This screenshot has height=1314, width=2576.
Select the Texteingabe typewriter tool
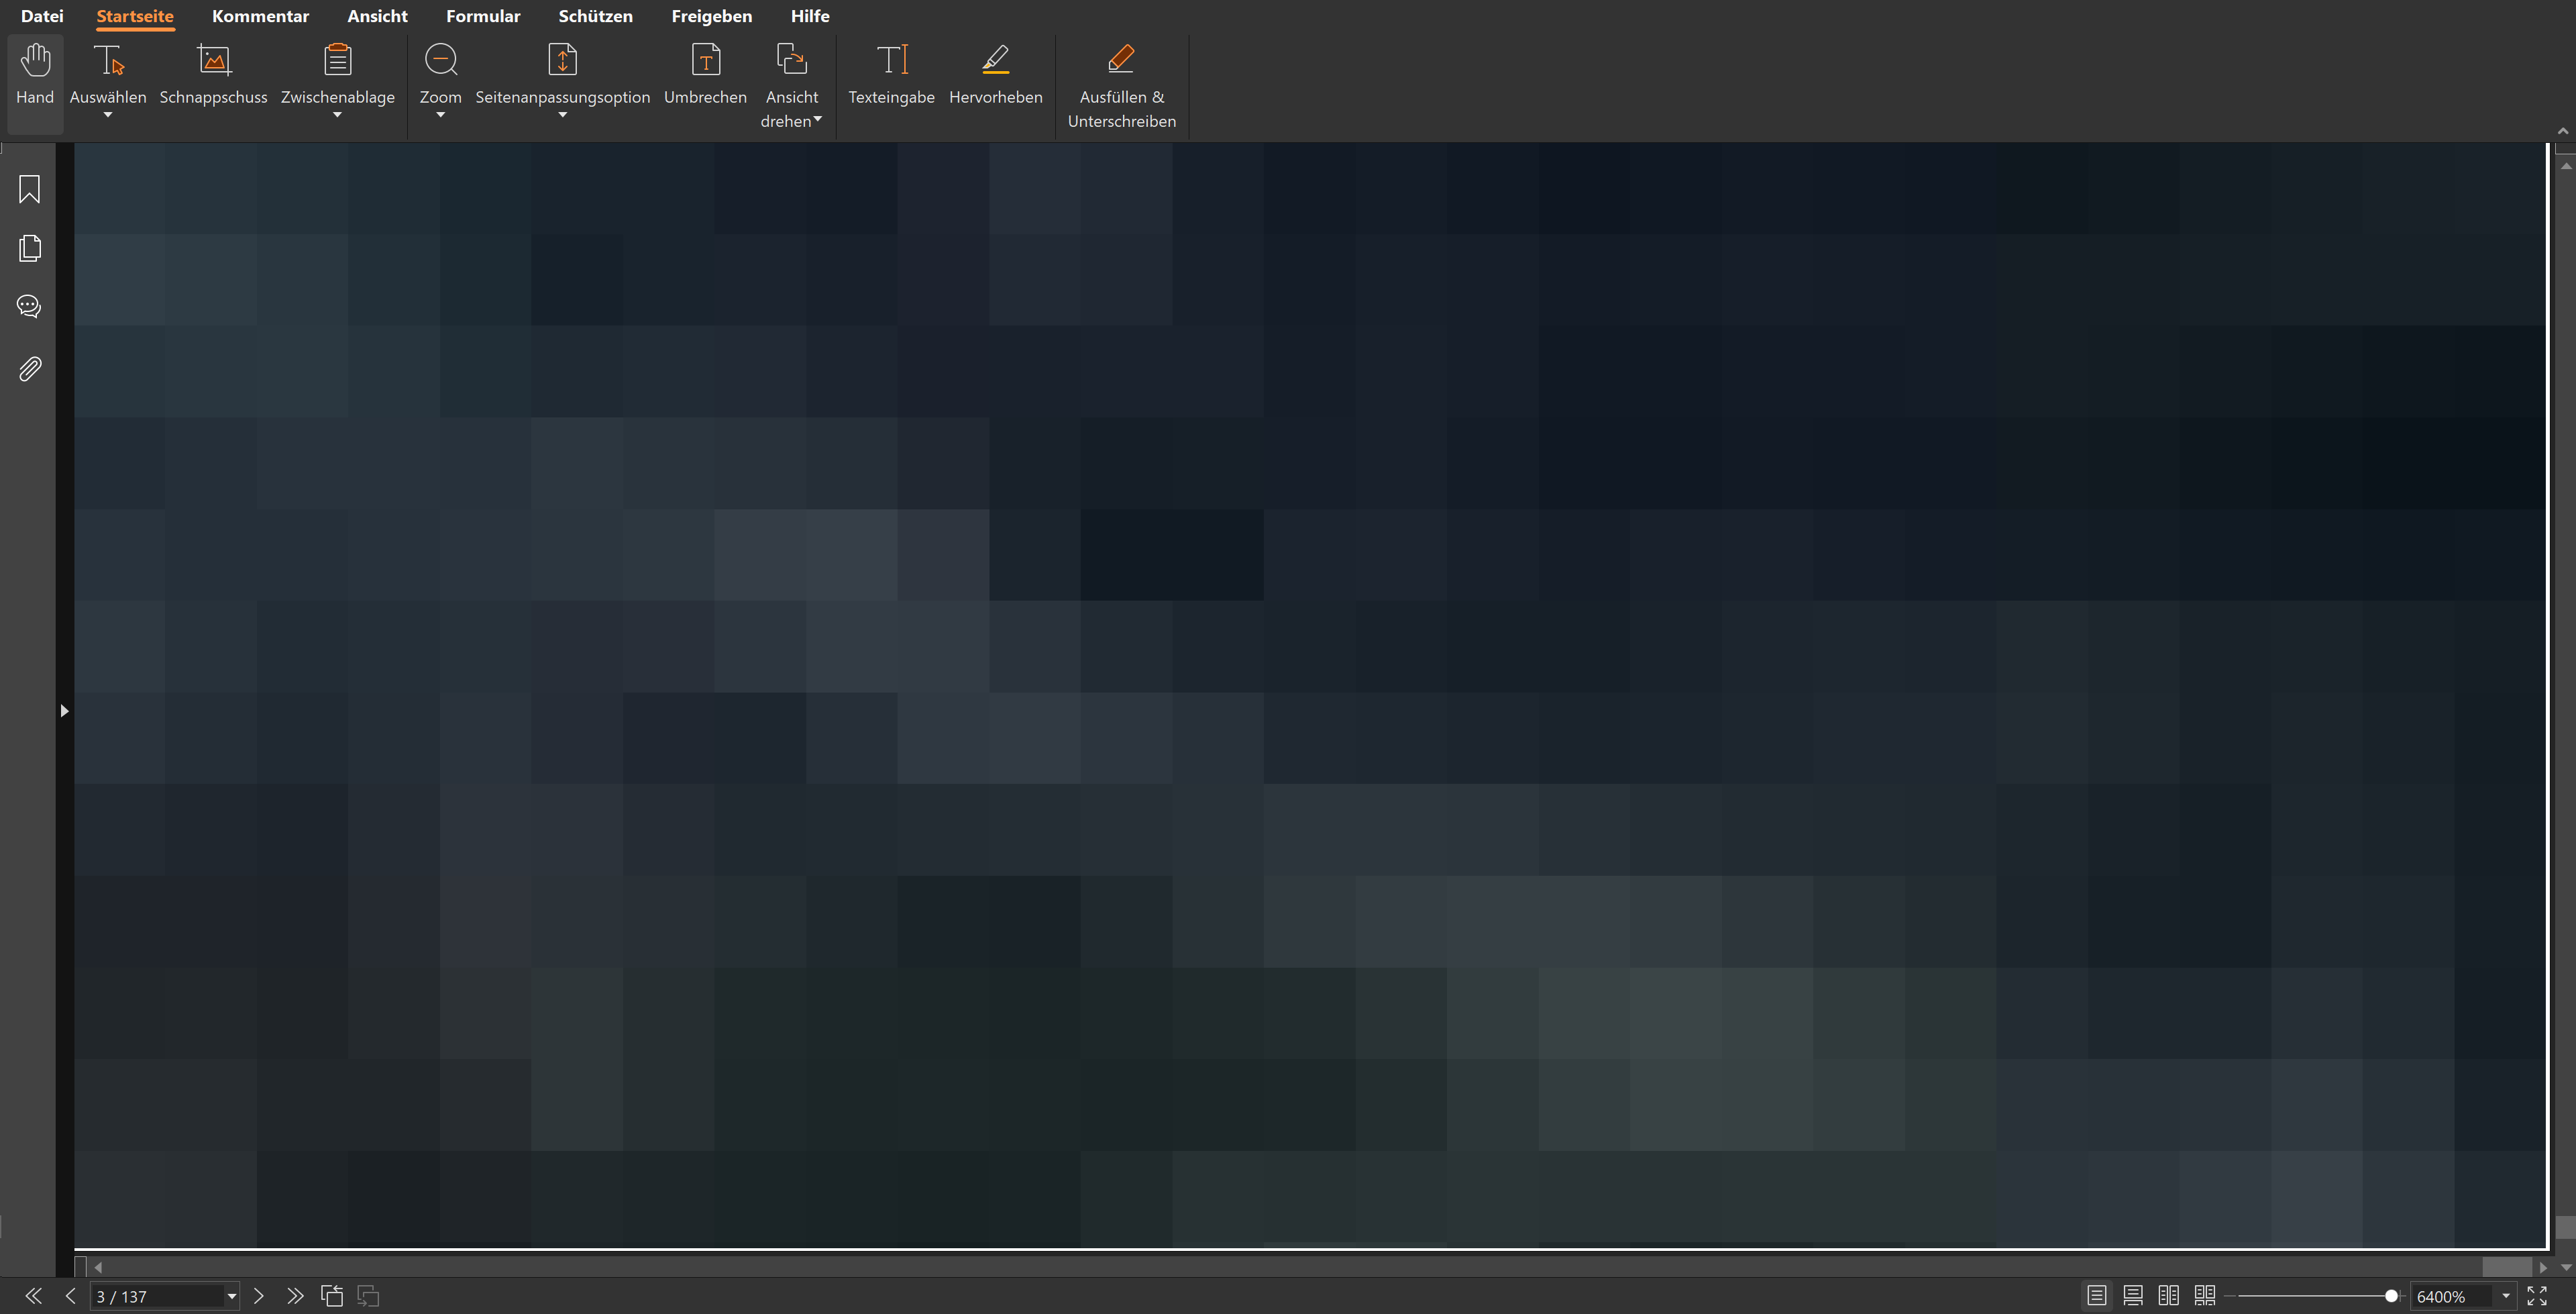pyautogui.click(x=892, y=75)
